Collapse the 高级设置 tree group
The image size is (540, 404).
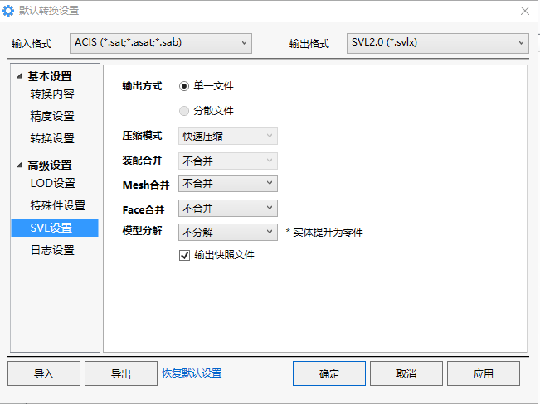click(x=19, y=166)
